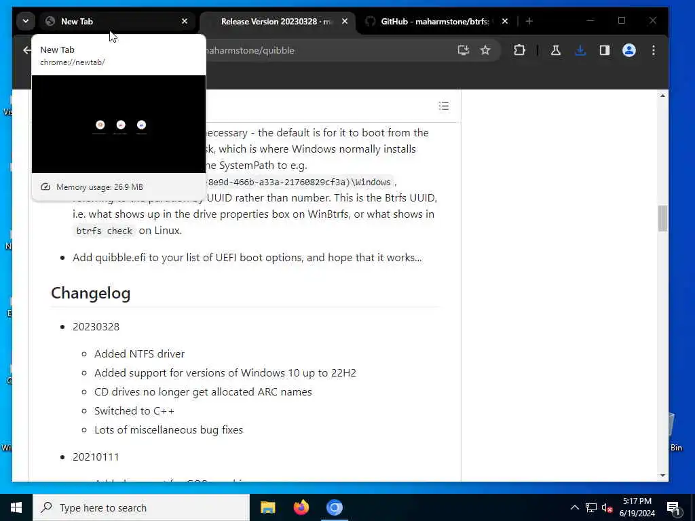Screen dimensions: 695x521
Task: Open File Explorer from the taskbar
Action: pyautogui.click(x=267, y=507)
